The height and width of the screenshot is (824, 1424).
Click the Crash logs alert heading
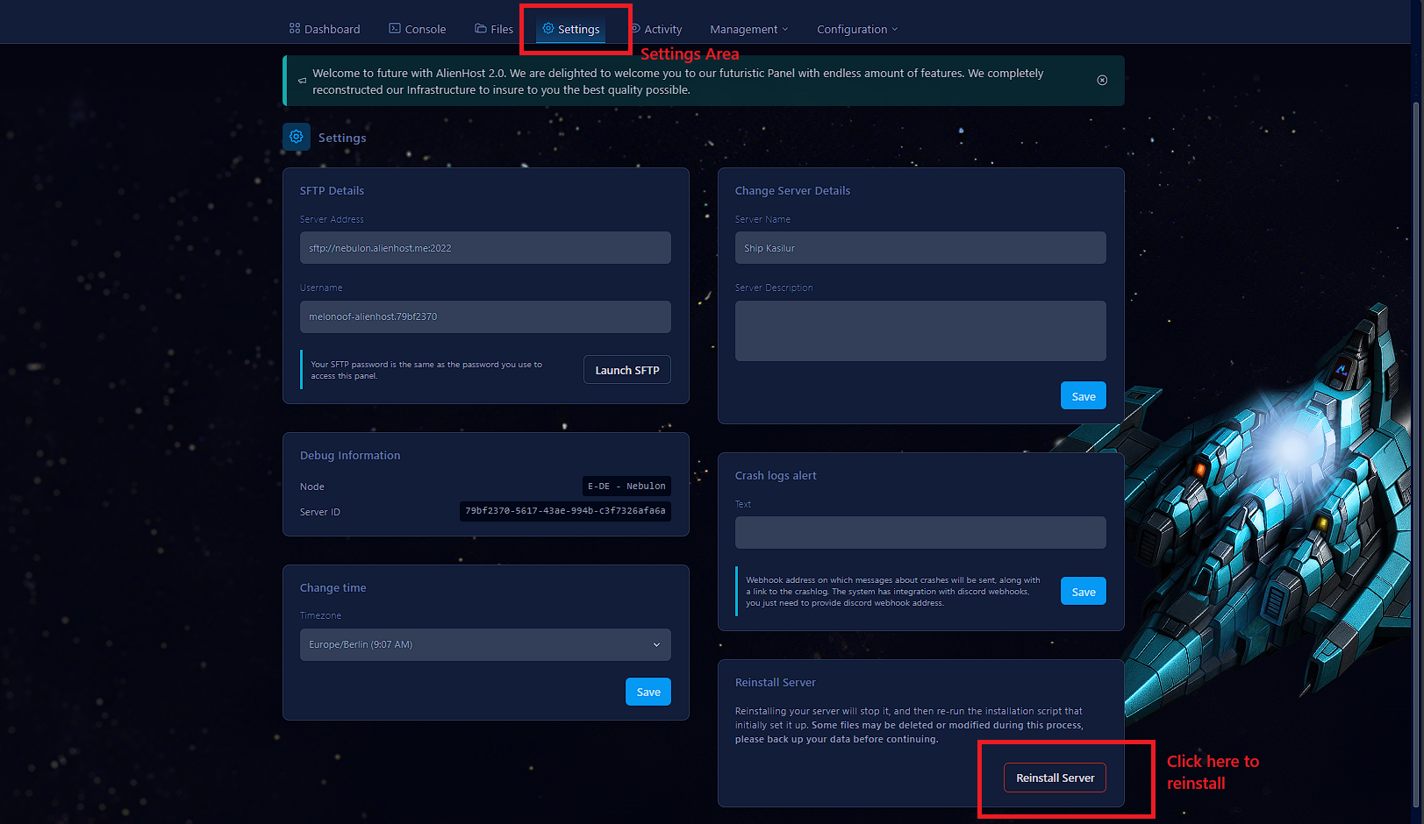(776, 475)
